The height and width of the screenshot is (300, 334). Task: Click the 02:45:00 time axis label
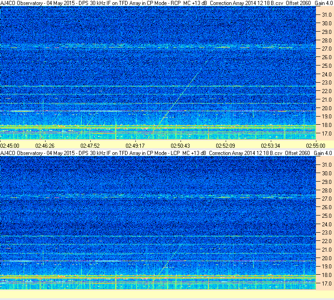pos(10,146)
